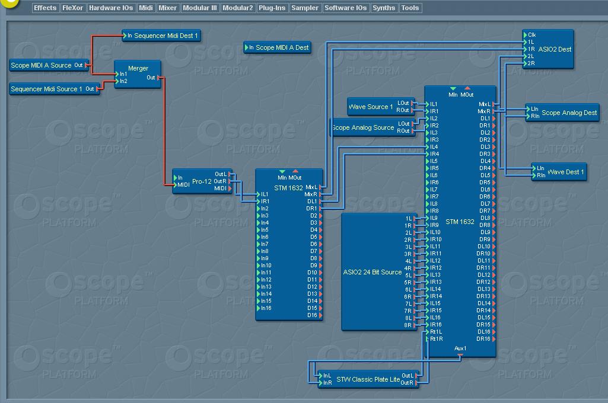608x403 pixels.
Task: Select the In port on the Pro-12 module
Action: click(175, 177)
